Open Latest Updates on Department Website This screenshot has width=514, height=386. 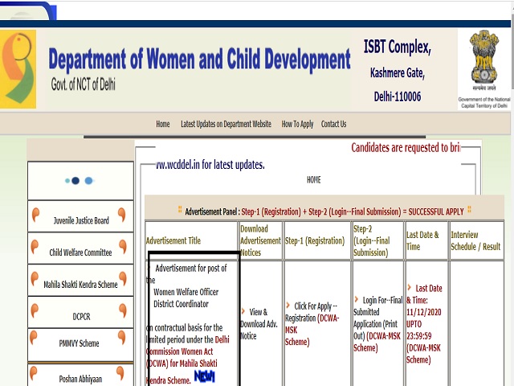[x=226, y=124]
